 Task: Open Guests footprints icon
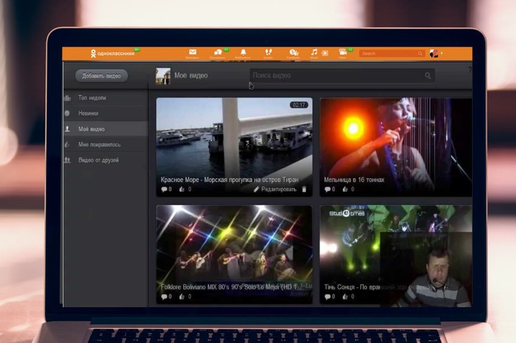[268, 53]
